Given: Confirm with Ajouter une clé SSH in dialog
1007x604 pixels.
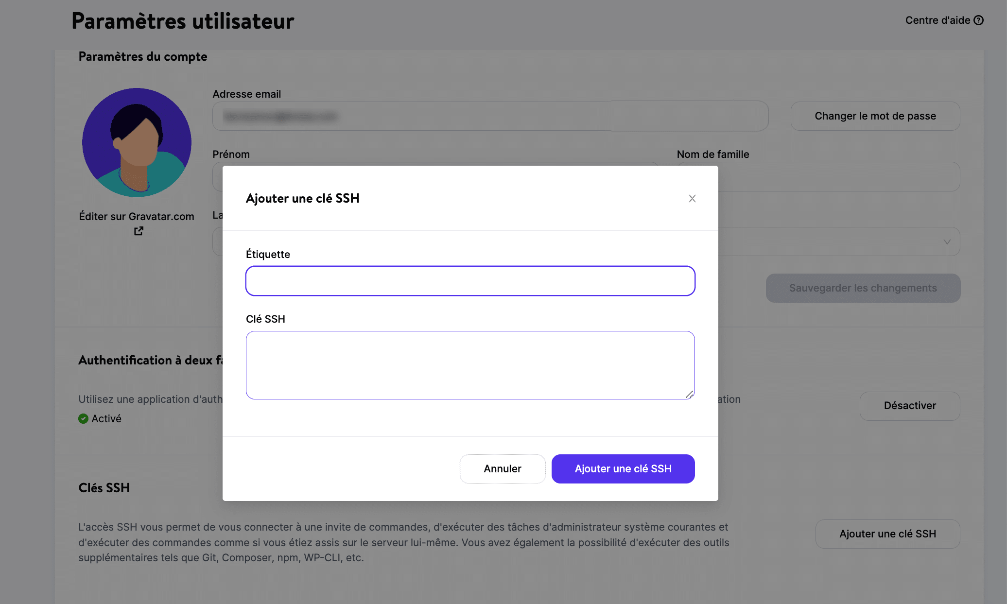Looking at the screenshot, I should 623,468.
